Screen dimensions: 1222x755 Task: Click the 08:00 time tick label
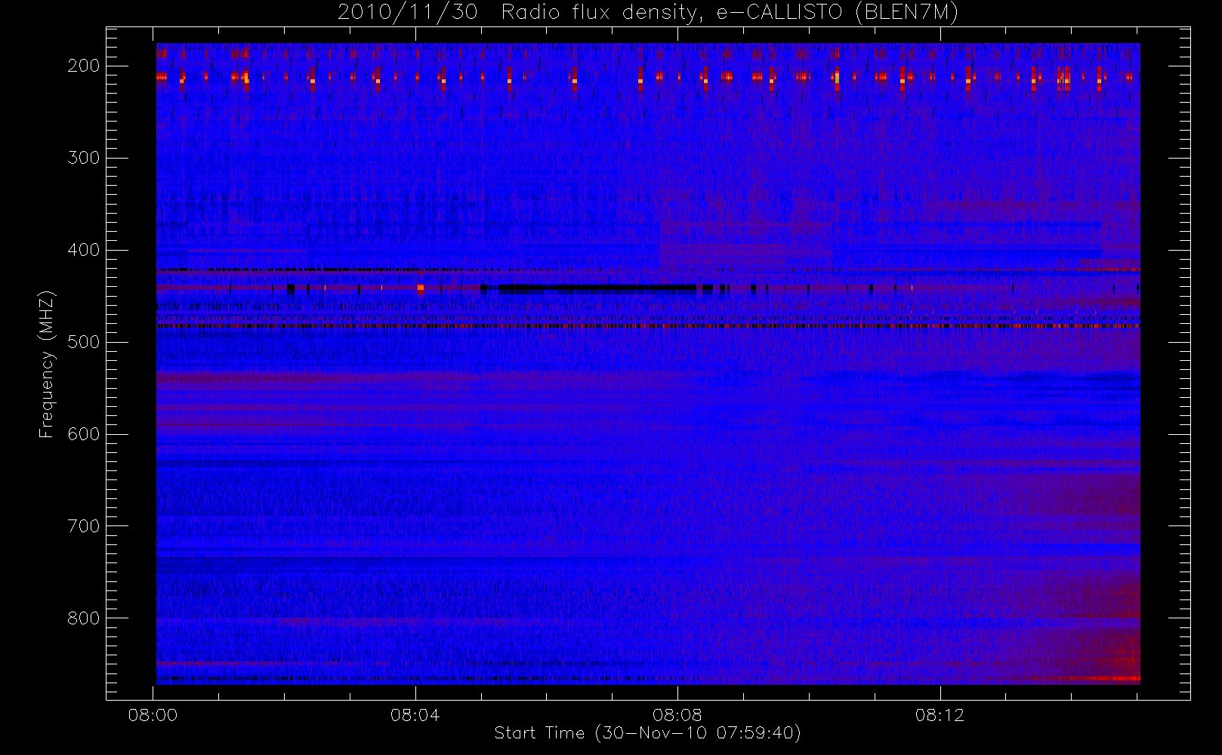(x=153, y=714)
